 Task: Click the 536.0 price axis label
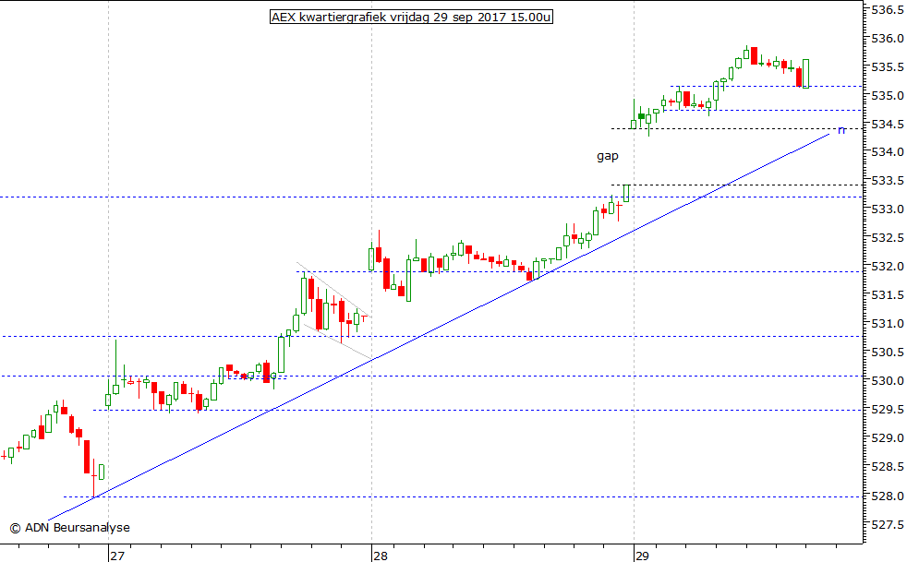coord(888,38)
